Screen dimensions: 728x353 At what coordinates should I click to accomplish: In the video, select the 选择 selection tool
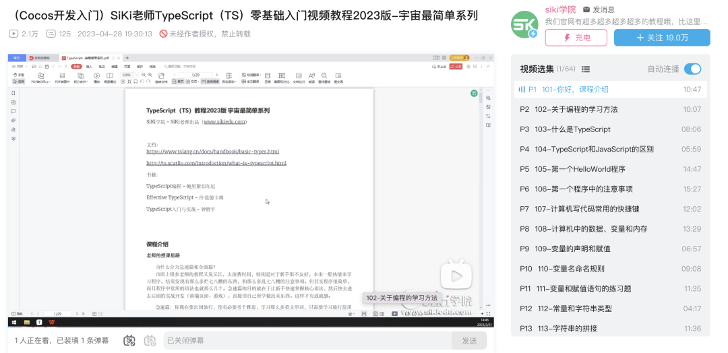(19, 82)
